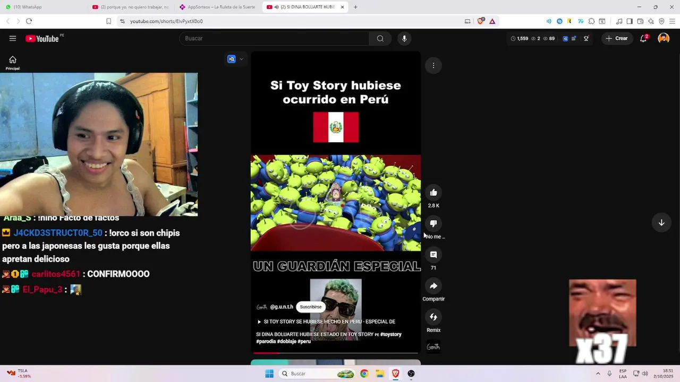The width and height of the screenshot is (680, 382).
Task: Open the #parodia hashtag link
Action: pos(266,341)
